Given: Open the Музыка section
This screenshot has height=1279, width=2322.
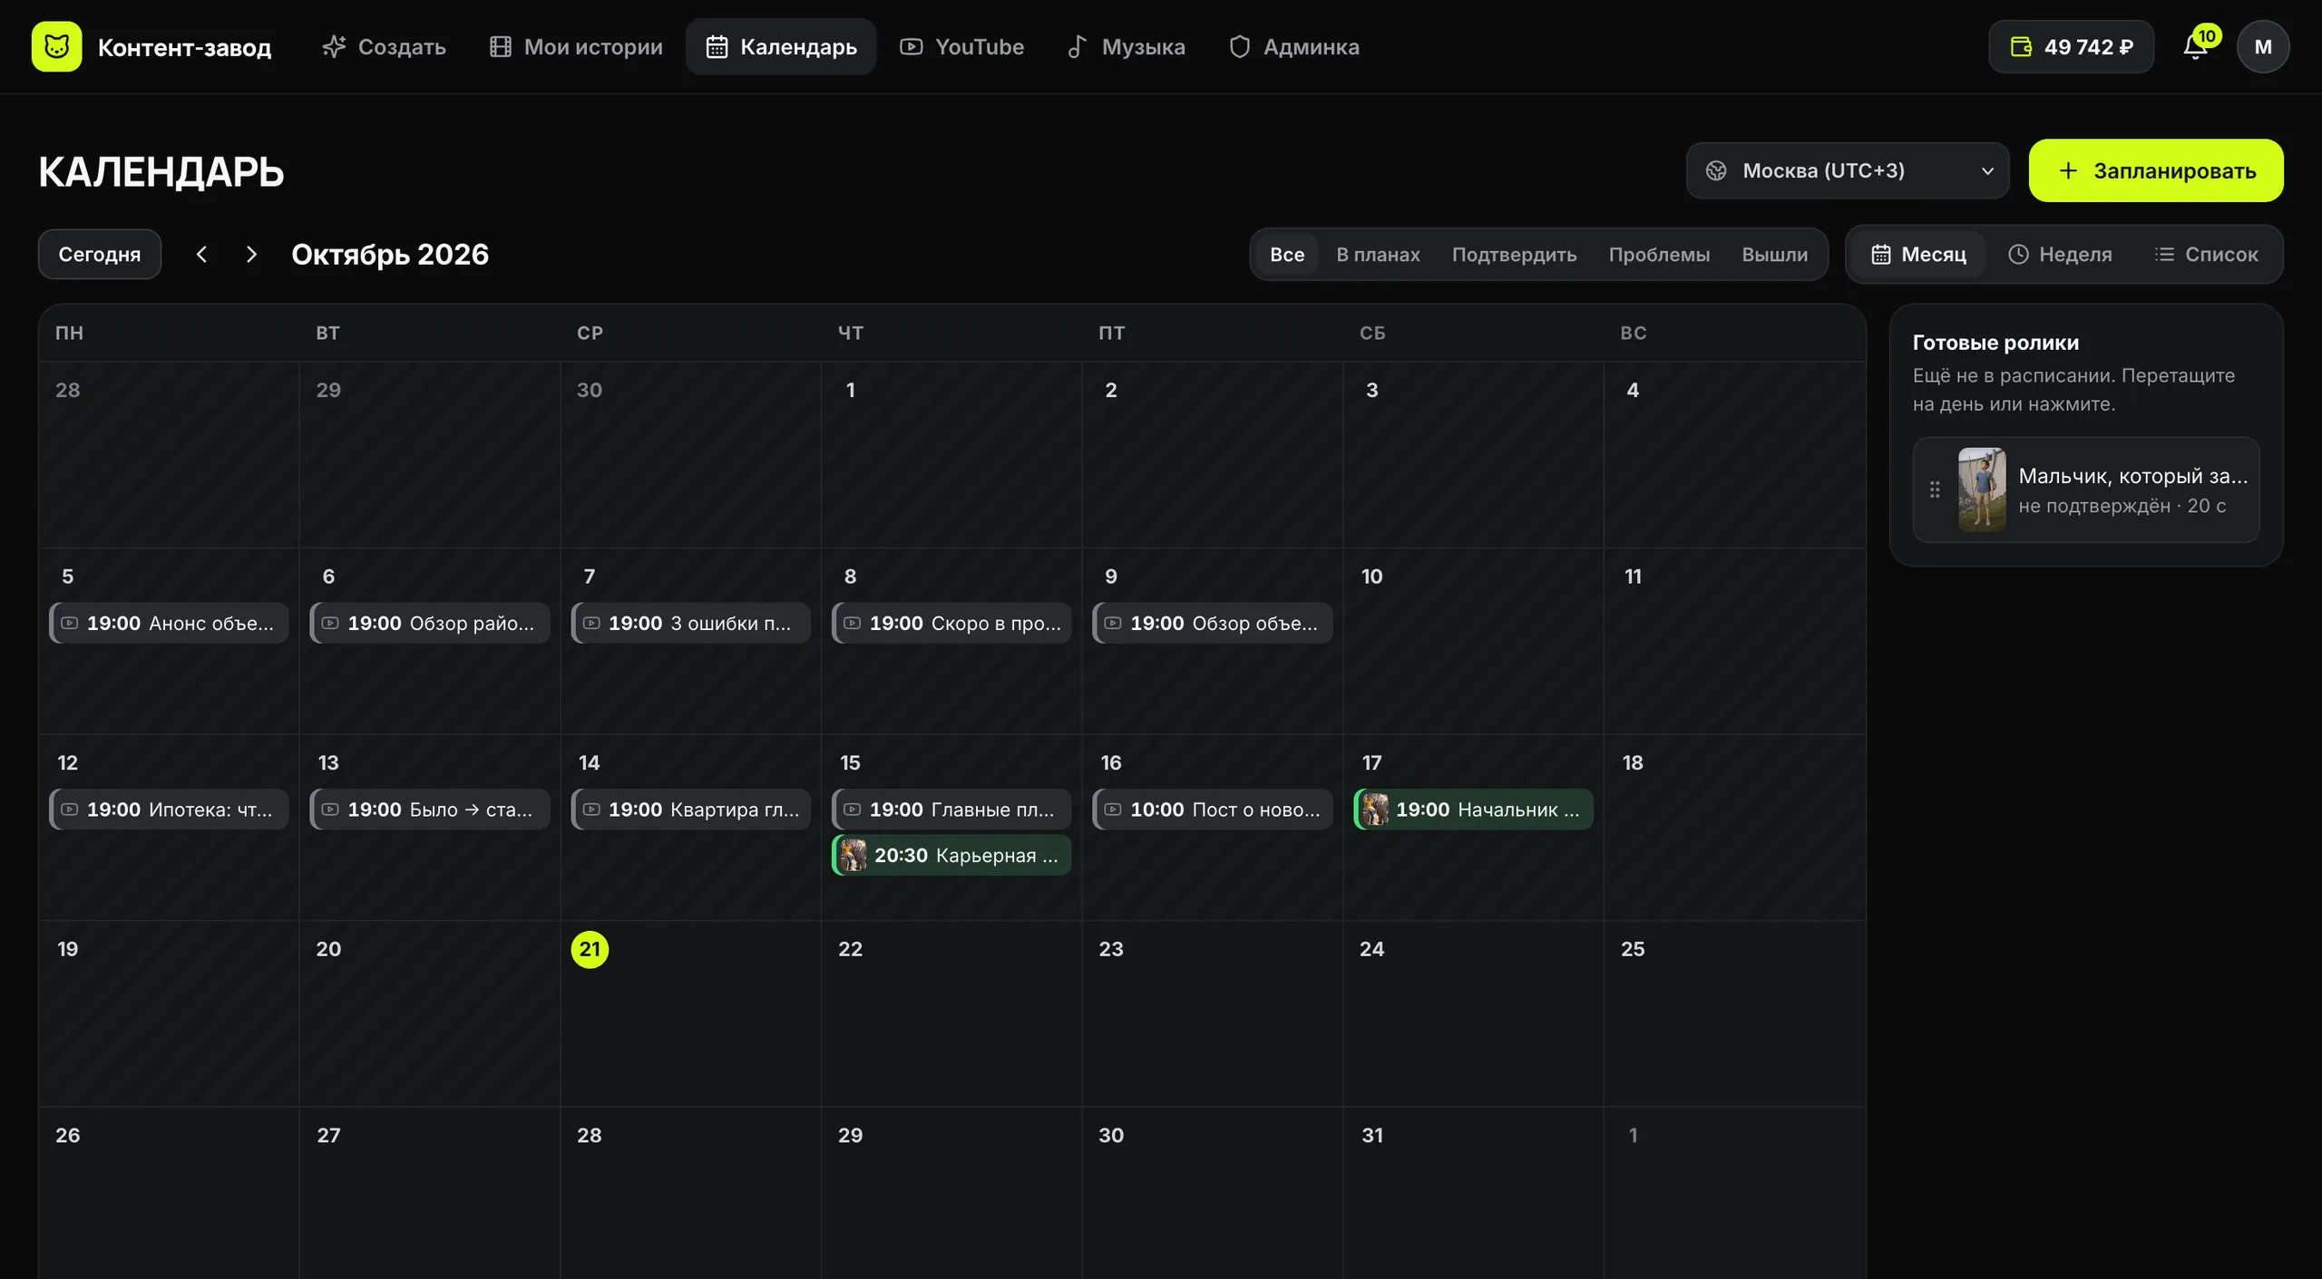Looking at the screenshot, I should pyautogui.click(x=1126, y=46).
